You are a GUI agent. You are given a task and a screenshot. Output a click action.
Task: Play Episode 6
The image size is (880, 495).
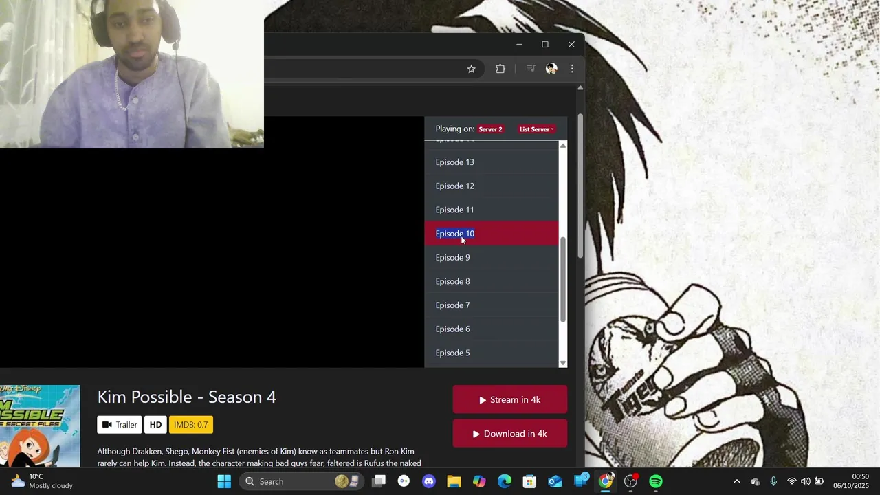tap(492, 329)
